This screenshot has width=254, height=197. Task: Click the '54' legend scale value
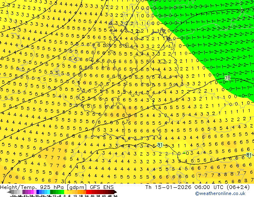[x=115, y=196]
